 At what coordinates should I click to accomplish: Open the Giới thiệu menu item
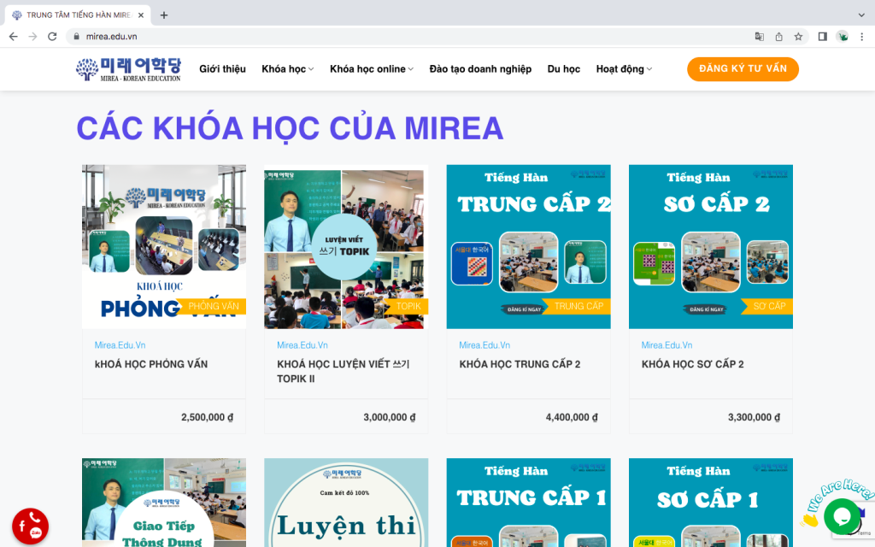point(222,69)
